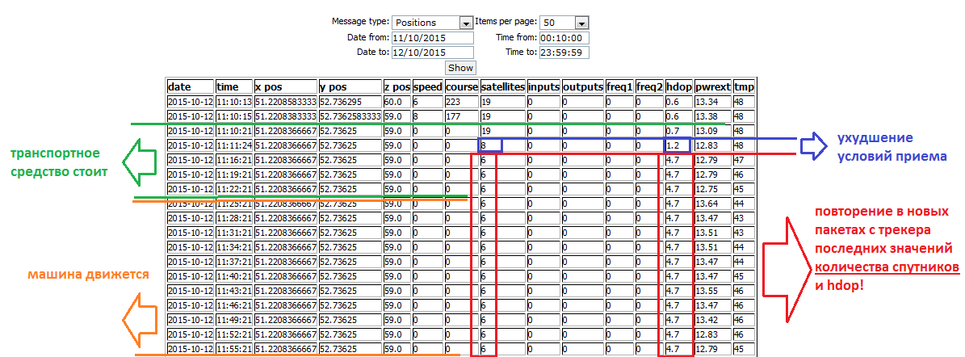Select the course cell with value 223

click(x=461, y=102)
